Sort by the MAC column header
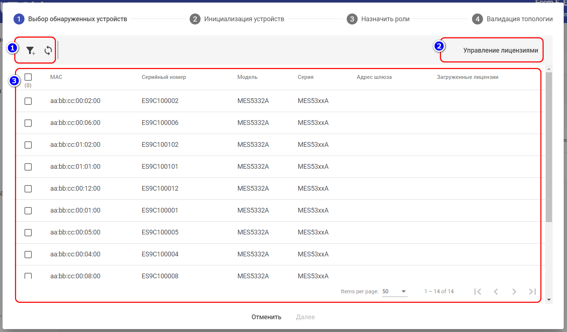The width and height of the screenshot is (567, 332). pos(56,77)
